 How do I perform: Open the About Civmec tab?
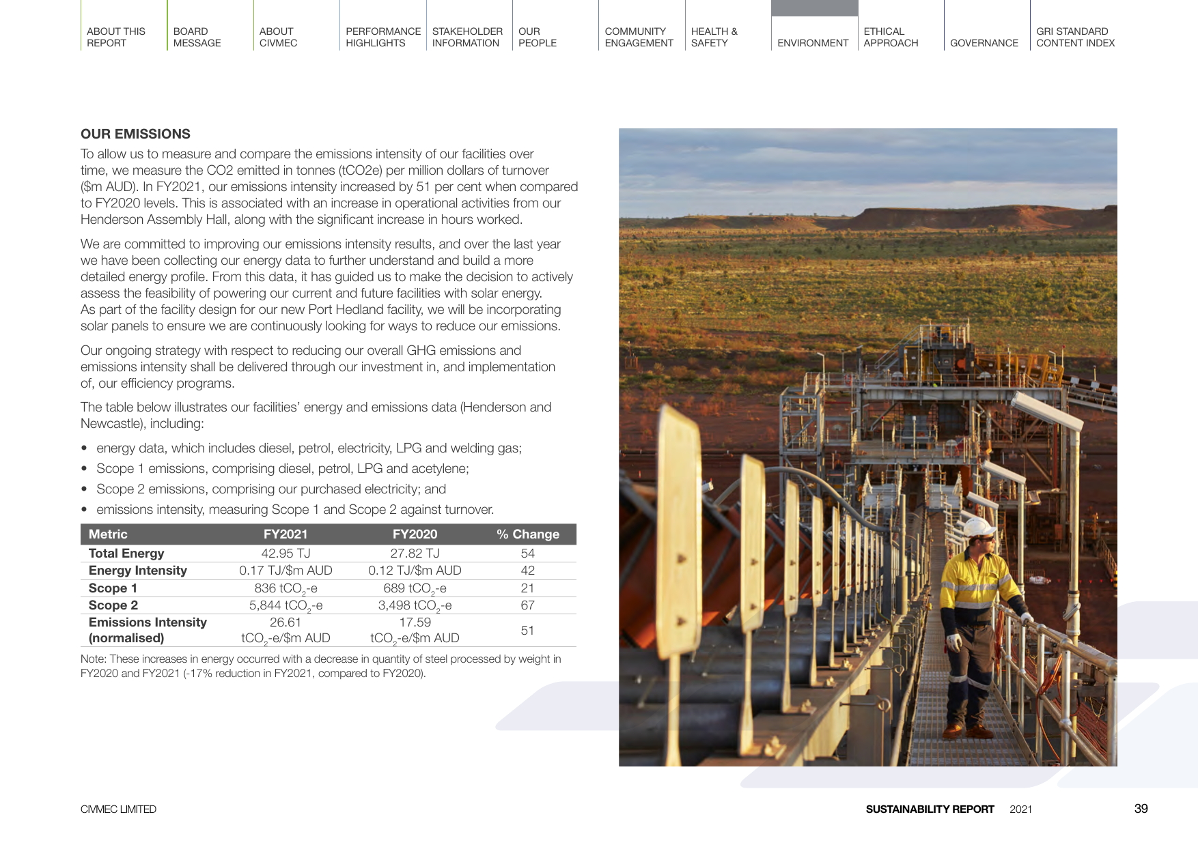coord(279,37)
